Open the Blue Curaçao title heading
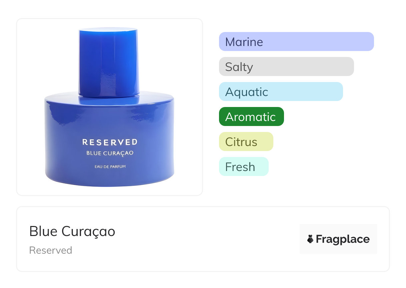This screenshot has height=288, width=406. click(72, 231)
